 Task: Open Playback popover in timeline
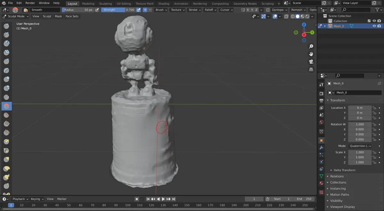(x=20, y=199)
